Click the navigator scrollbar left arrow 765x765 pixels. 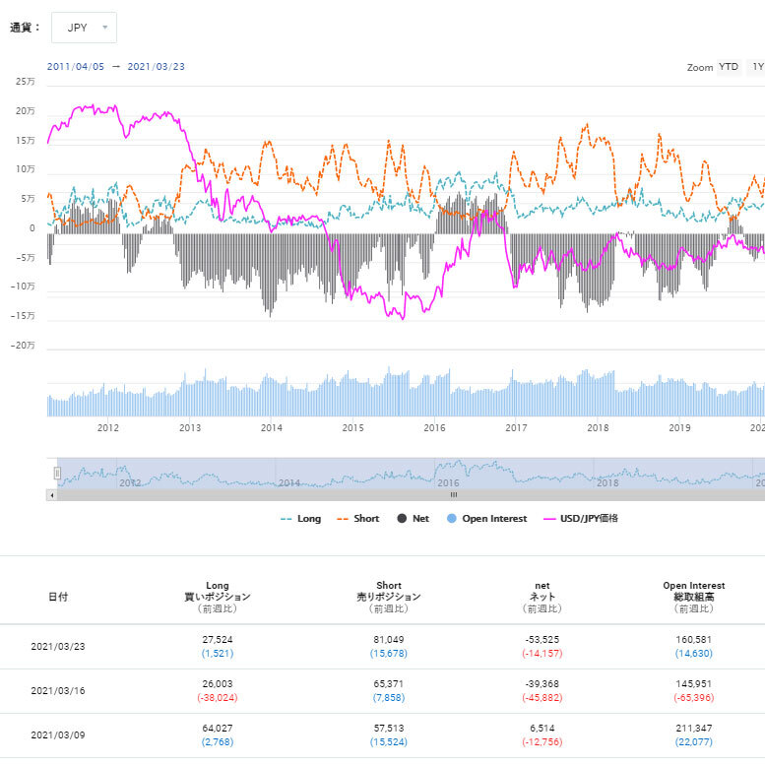coord(51,495)
